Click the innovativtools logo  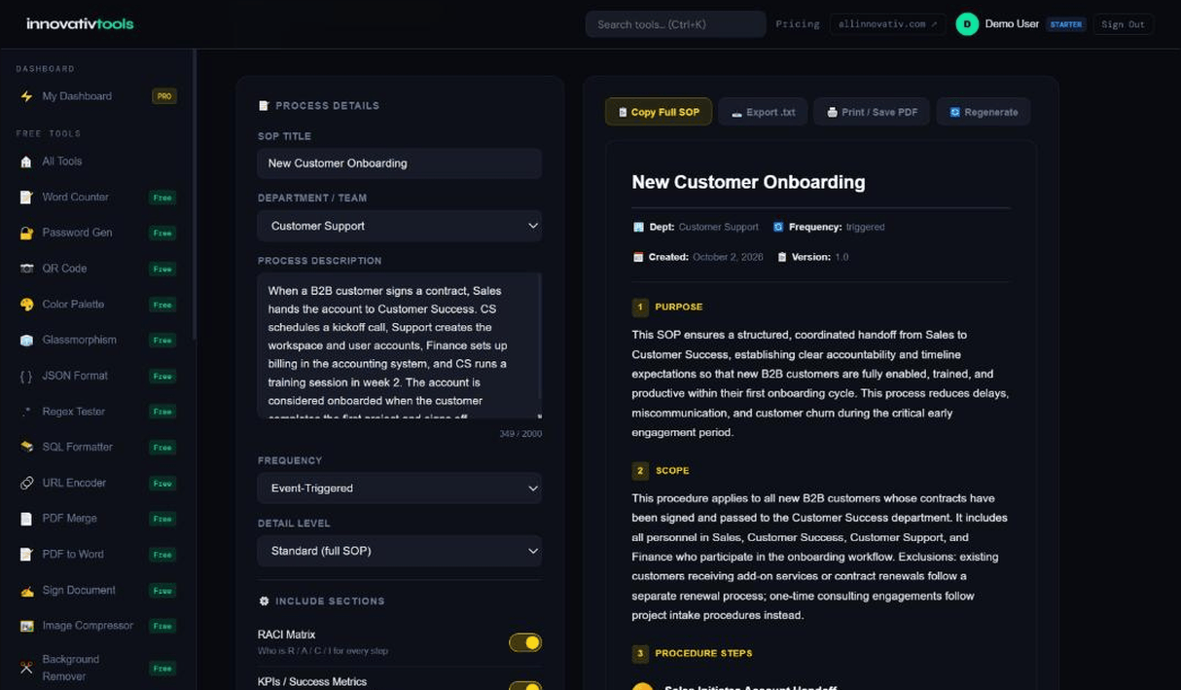[x=80, y=23]
